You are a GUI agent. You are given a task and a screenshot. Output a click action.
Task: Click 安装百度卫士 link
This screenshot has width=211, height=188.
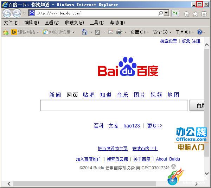(145, 149)
